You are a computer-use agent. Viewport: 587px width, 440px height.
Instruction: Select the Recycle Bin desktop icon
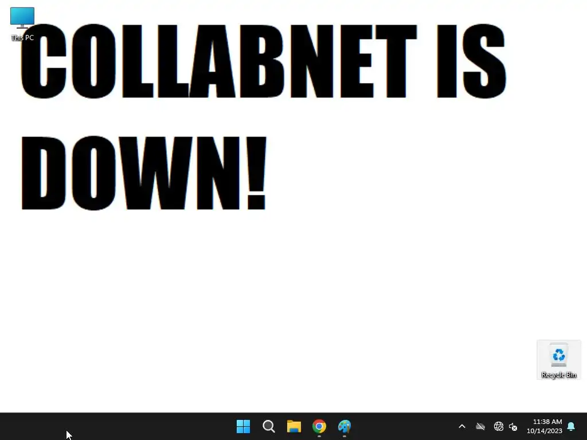tap(558, 360)
